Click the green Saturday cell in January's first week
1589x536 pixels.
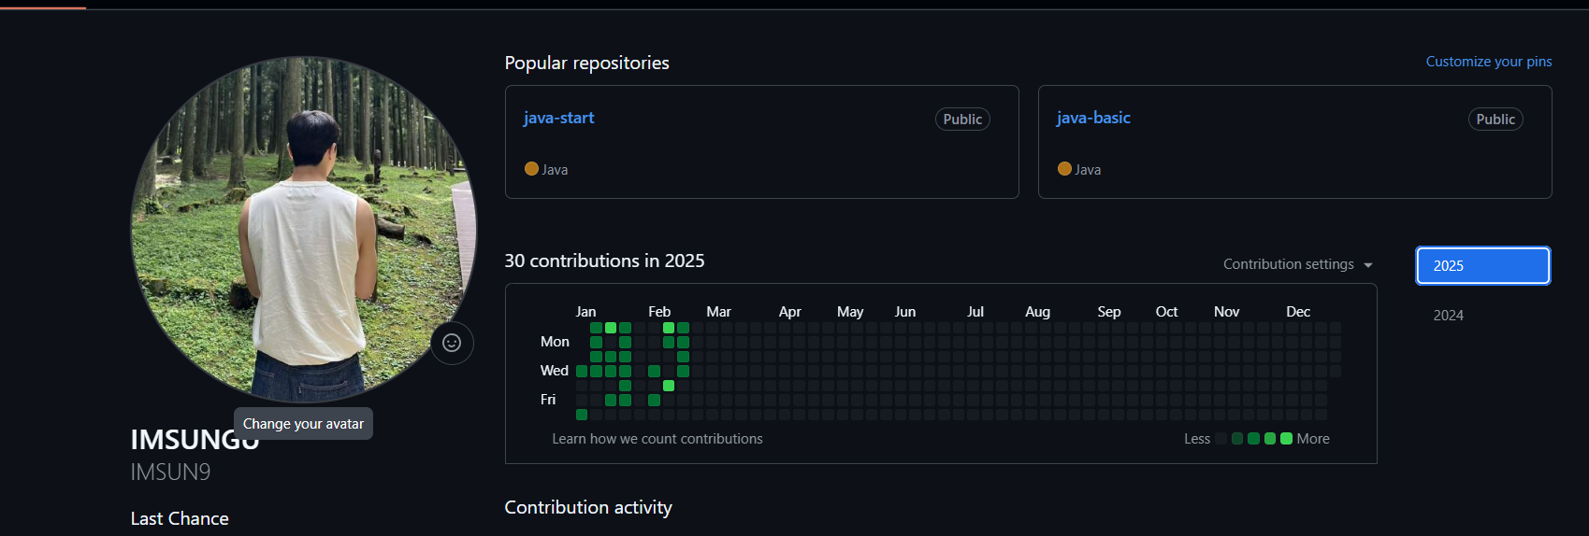coord(582,415)
